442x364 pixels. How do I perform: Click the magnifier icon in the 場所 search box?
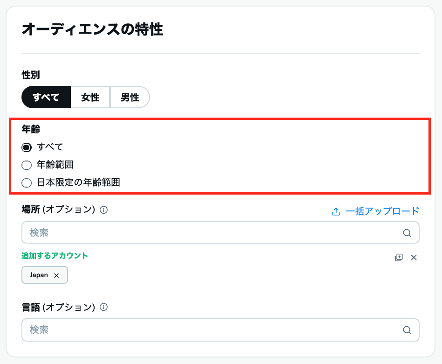click(407, 233)
